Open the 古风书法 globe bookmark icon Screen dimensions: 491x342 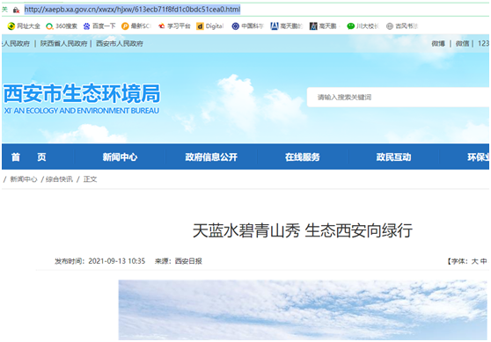click(x=390, y=26)
